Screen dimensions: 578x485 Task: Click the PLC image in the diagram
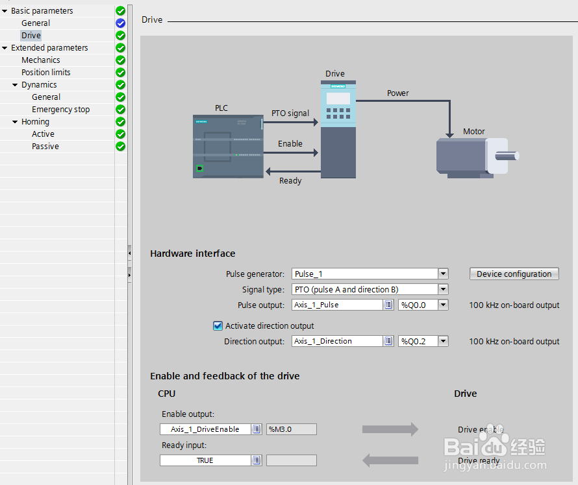228,147
